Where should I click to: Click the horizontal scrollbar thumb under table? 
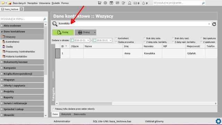[85, 103]
